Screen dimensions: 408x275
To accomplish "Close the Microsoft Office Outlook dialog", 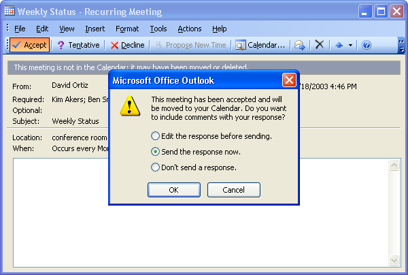I will pos(289,80).
